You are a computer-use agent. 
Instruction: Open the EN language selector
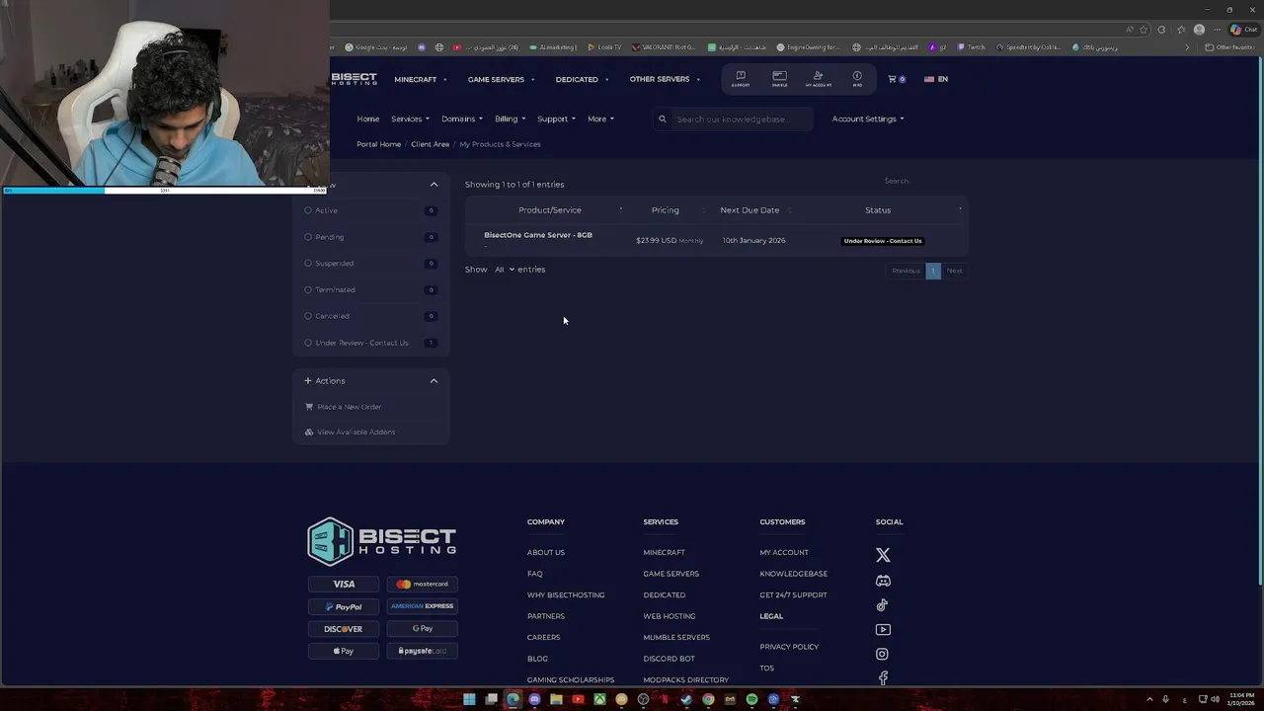coord(936,79)
